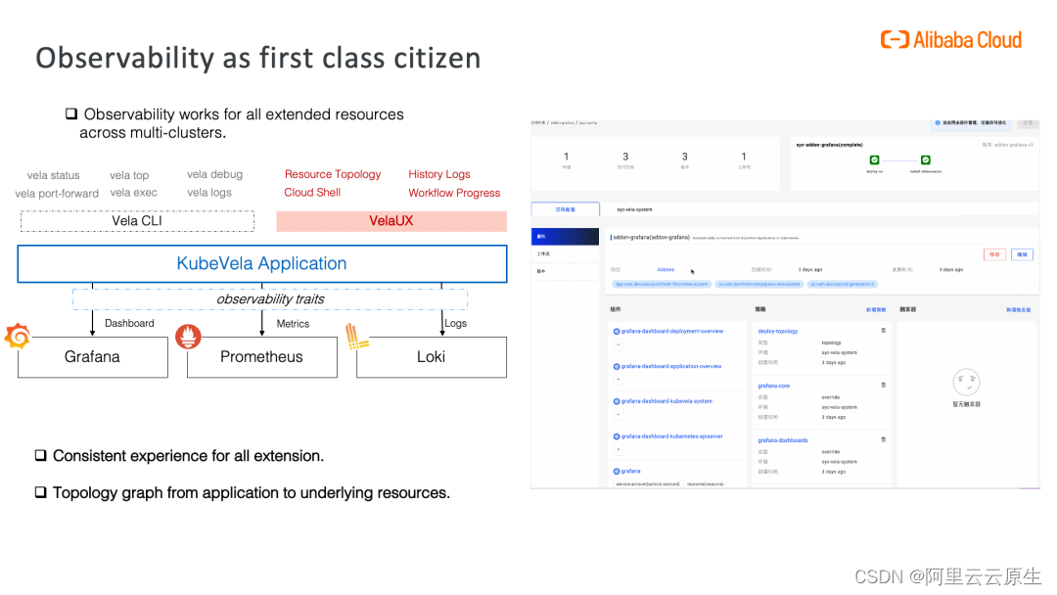This screenshot has height=595, width=1057.
Task: Expand traits under grafana-dashboard-deployment-overview
Action: 619,344
